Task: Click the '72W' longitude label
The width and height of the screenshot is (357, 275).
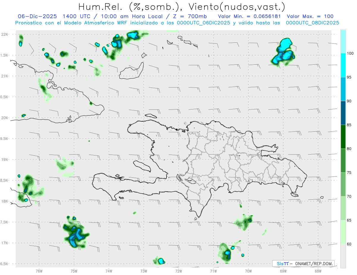Action: [178, 271]
